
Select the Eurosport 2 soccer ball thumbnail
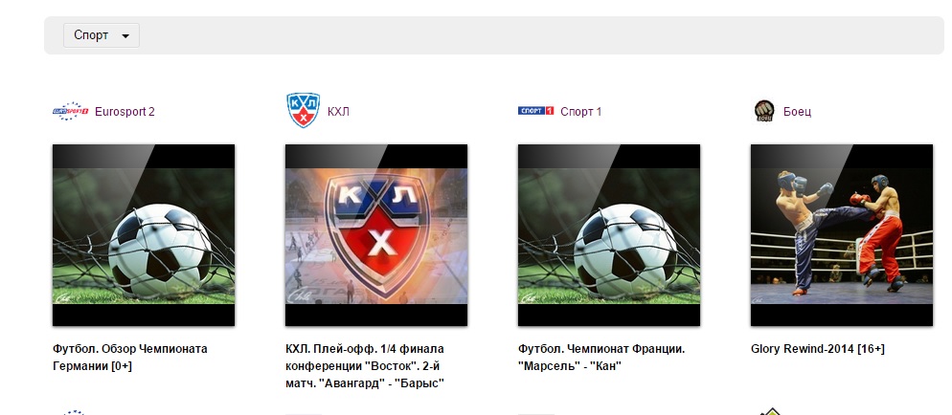click(144, 235)
